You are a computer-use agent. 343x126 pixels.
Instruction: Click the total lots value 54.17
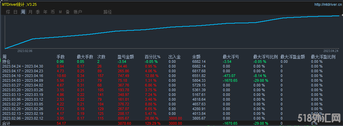tap(61, 123)
